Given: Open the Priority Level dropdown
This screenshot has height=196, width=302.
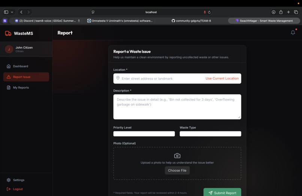Looking at the screenshot, I should pyautogui.click(x=144, y=134).
